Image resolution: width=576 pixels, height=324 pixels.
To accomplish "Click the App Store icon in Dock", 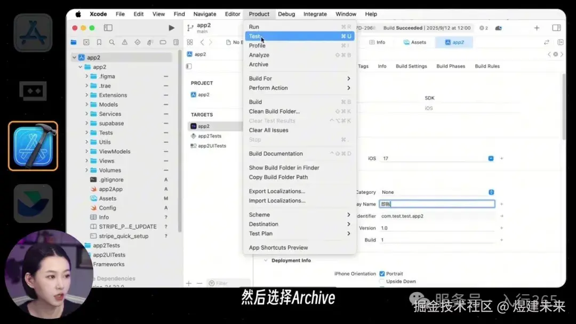I will click(x=33, y=33).
